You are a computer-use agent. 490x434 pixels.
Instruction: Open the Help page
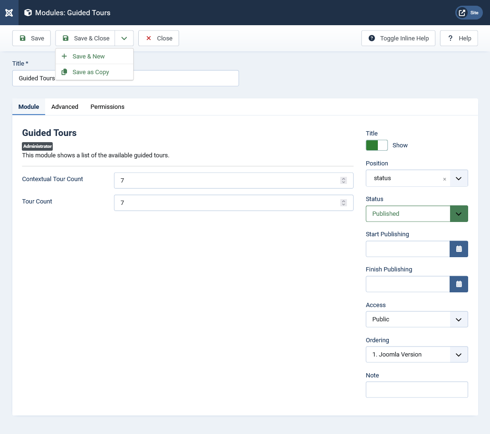pyautogui.click(x=459, y=39)
